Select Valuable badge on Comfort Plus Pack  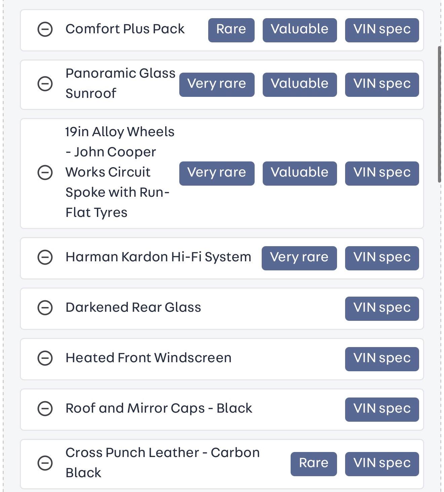[299, 30]
